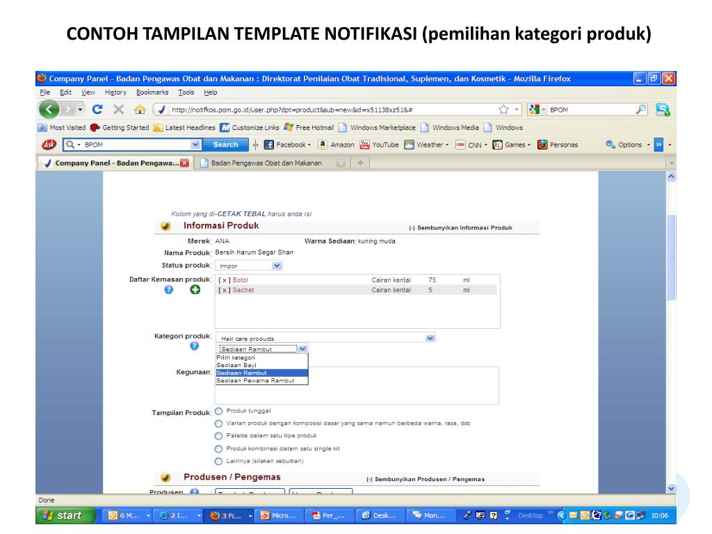Open the browser Home icon
This screenshot has width=712, height=534.
pyautogui.click(x=140, y=109)
